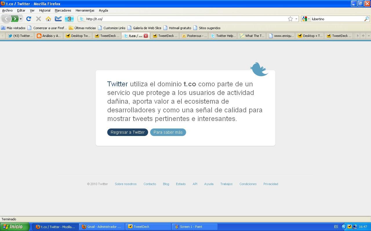Switch to the www.enriqu... tab
This screenshot has width=371, height=231.
(281, 36)
